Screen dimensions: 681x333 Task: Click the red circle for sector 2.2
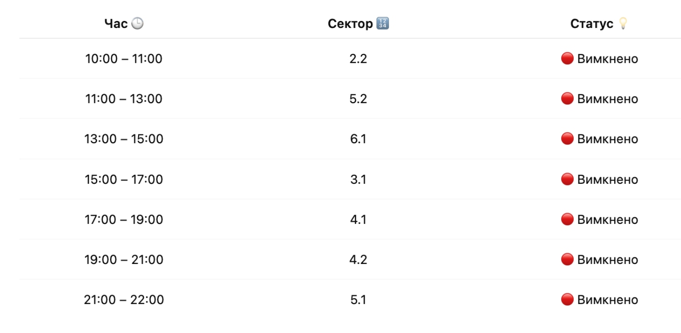pyautogui.click(x=567, y=59)
